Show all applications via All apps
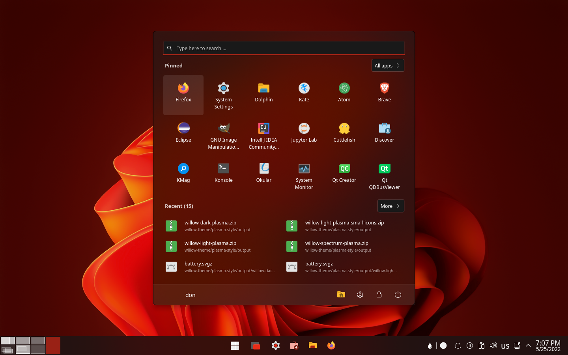The width and height of the screenshot is (568, 355). click(388, 65)
